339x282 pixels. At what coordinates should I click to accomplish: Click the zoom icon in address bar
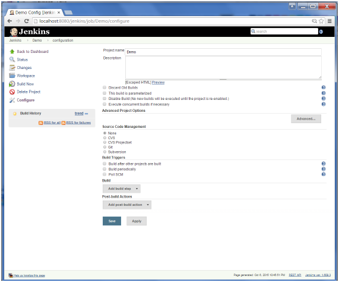pyautogui.click(x=314, y=21)
